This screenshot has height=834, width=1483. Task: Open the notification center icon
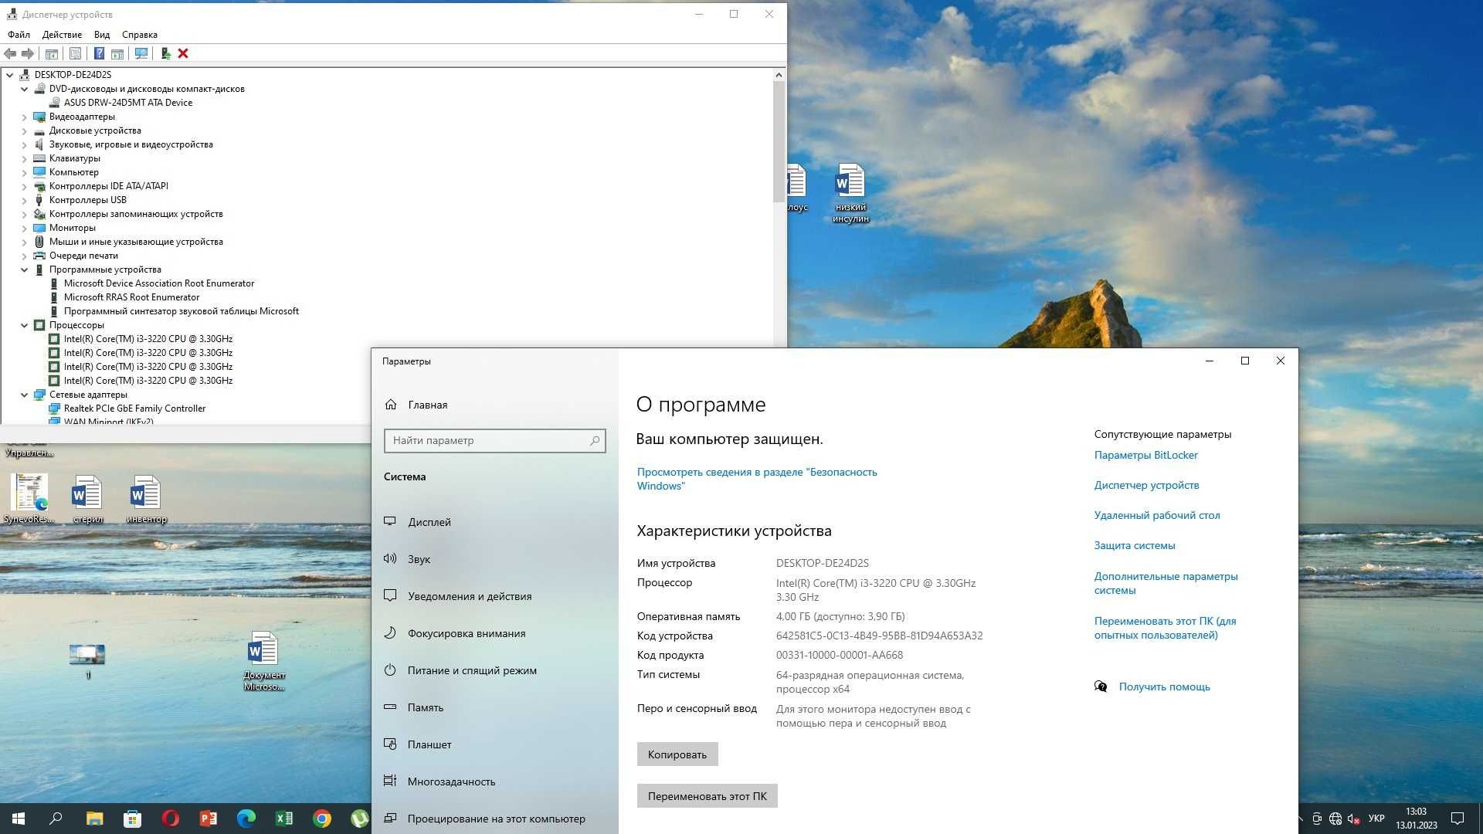1458,819
